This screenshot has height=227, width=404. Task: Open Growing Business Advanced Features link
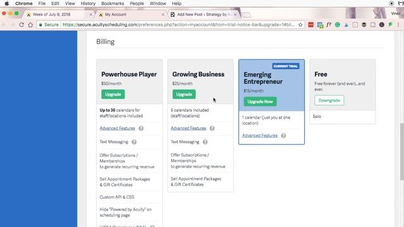click(x=188, y=128)
